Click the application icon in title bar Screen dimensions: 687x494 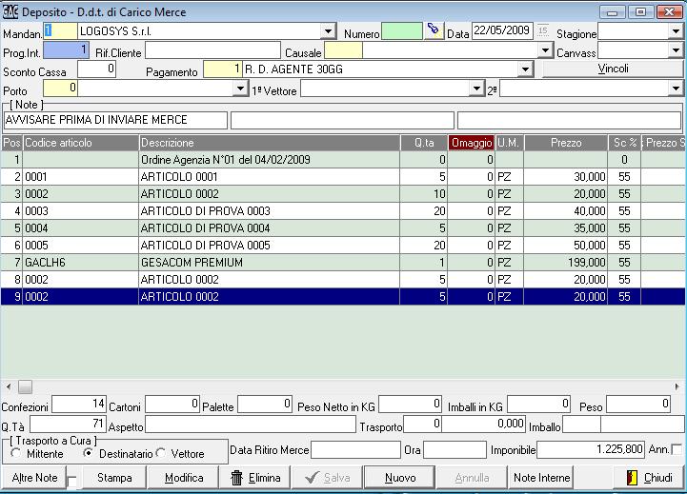(x=10, y=11)
